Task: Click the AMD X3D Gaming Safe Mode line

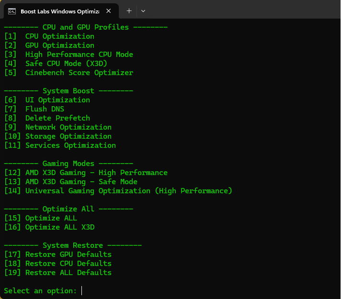Action: [71, 182]
